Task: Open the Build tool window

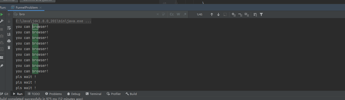Action: (x=131, y=94)
